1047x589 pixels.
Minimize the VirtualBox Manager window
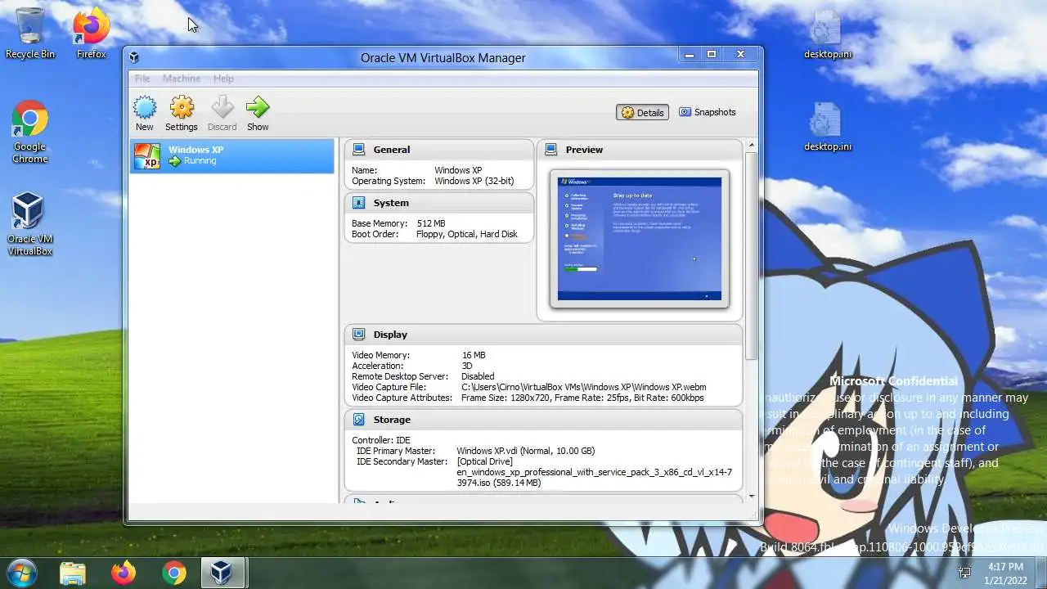[x=690, y=55]
